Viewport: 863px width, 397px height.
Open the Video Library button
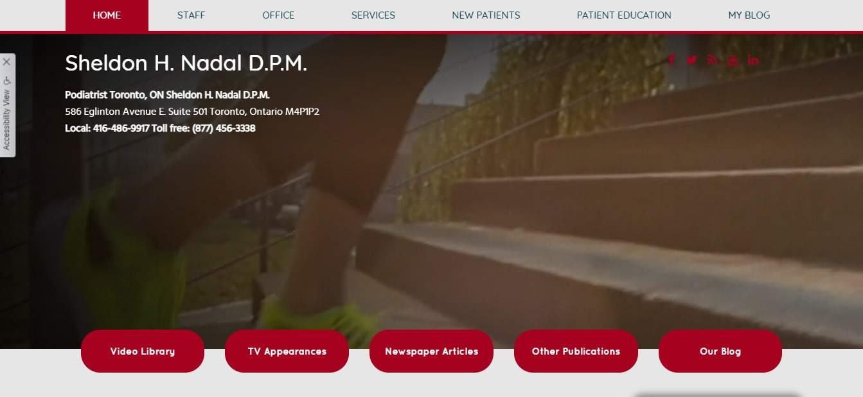point(143,351)
